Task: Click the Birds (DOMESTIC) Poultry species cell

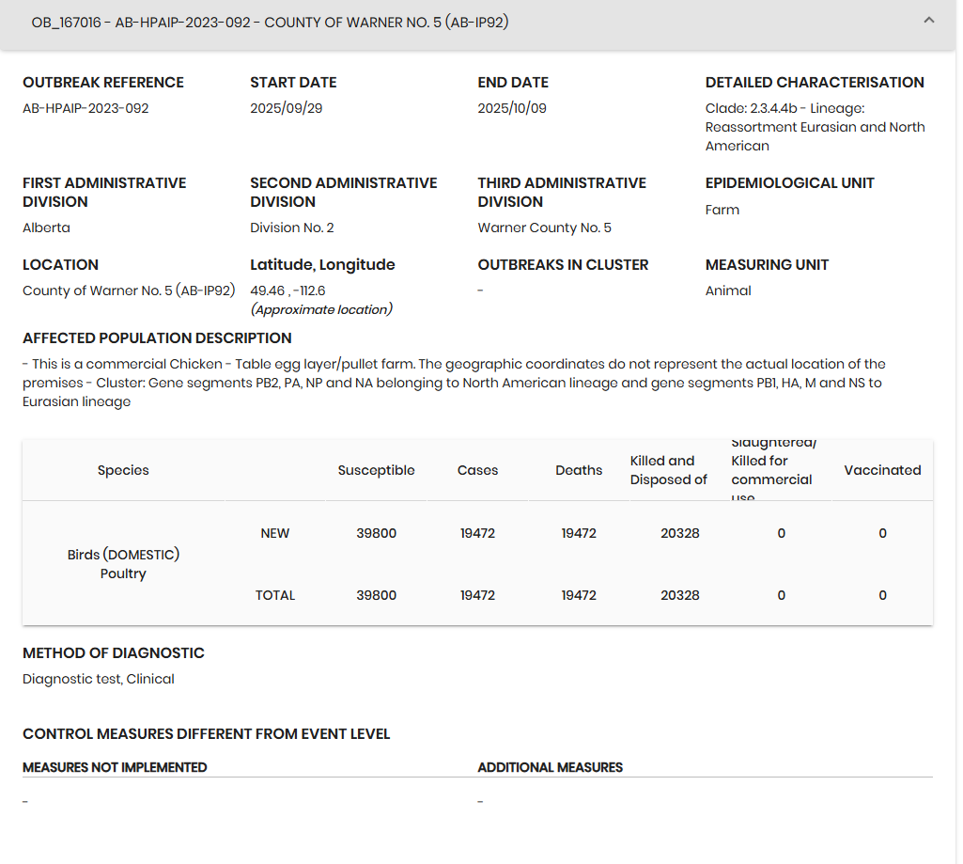Action: coord(123,564)
